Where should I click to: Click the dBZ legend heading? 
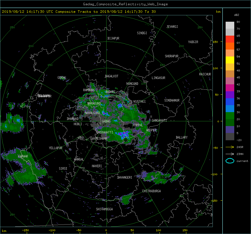[236, 15]
